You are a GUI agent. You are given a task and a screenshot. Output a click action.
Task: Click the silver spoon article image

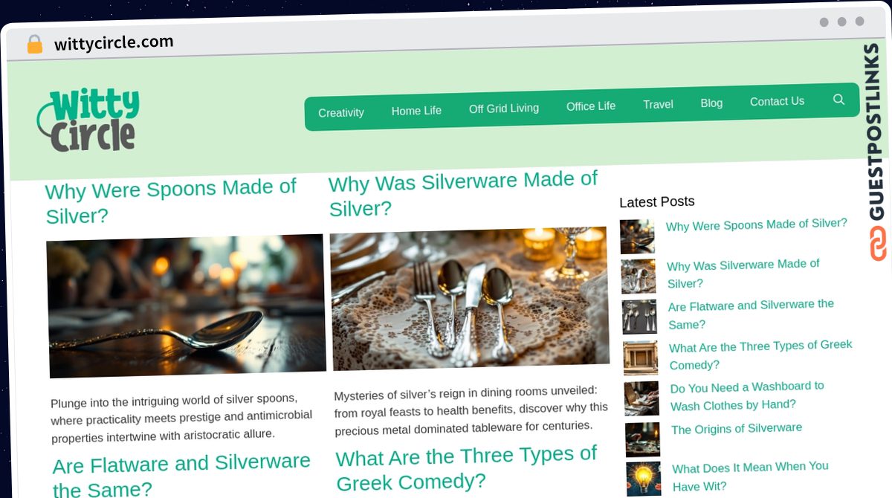[x=186, y=305]
